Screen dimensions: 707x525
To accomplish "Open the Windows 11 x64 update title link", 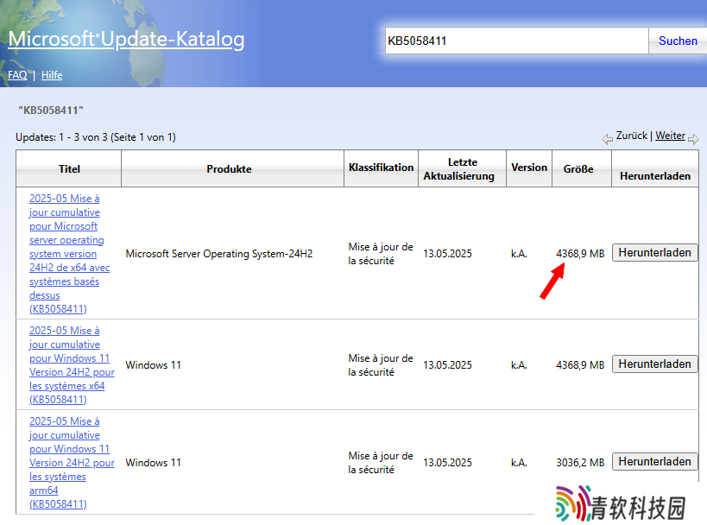I will pos(72,365).
